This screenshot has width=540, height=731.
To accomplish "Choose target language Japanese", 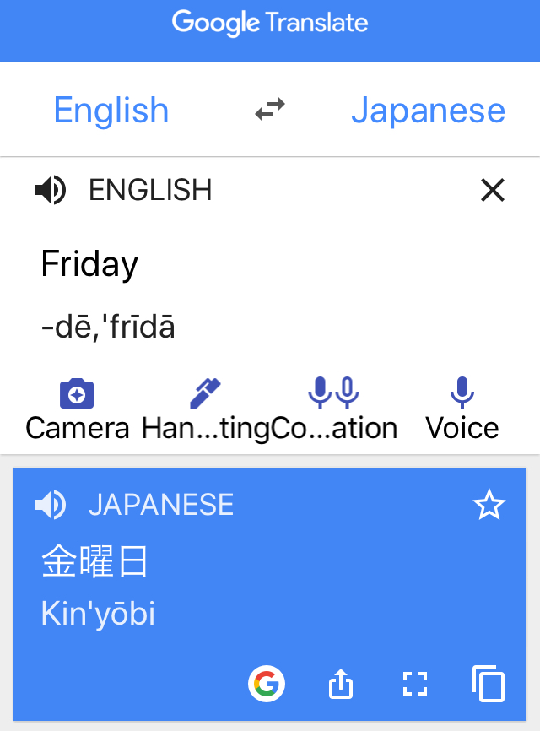I will (428, 110).
